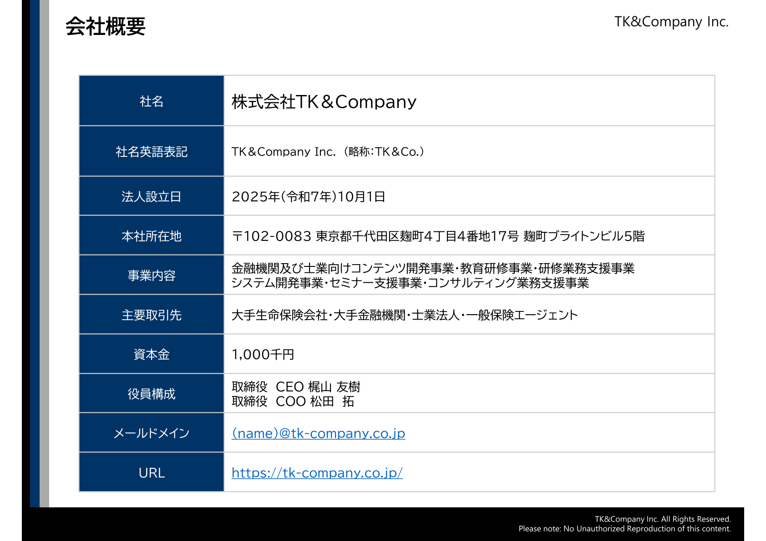Click the 〒102-0083 head office address

438,236
